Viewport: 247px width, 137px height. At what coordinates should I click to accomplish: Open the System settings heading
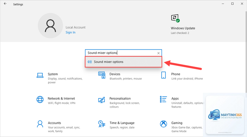[x=53, y=74]
